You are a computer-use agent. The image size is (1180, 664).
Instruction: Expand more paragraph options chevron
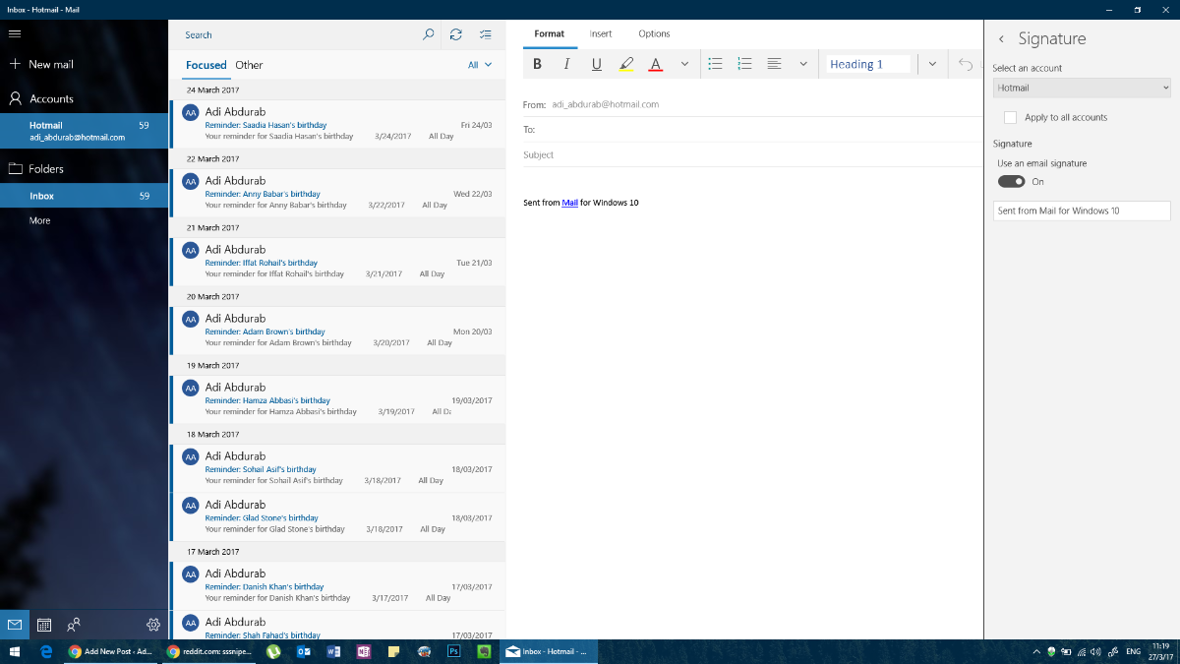[803, 64]
